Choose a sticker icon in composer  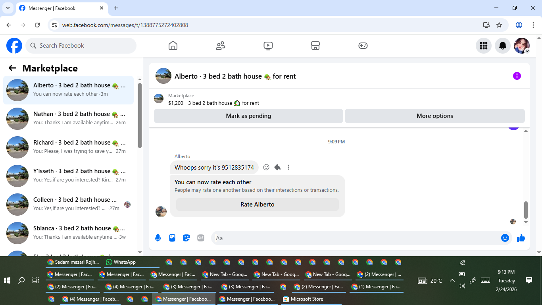click(186, 238)
